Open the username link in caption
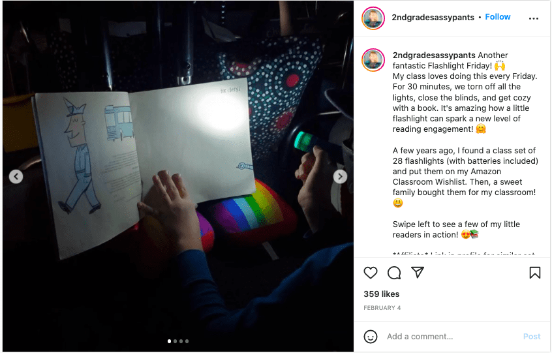Screen dimensions: 552x353 434,55
